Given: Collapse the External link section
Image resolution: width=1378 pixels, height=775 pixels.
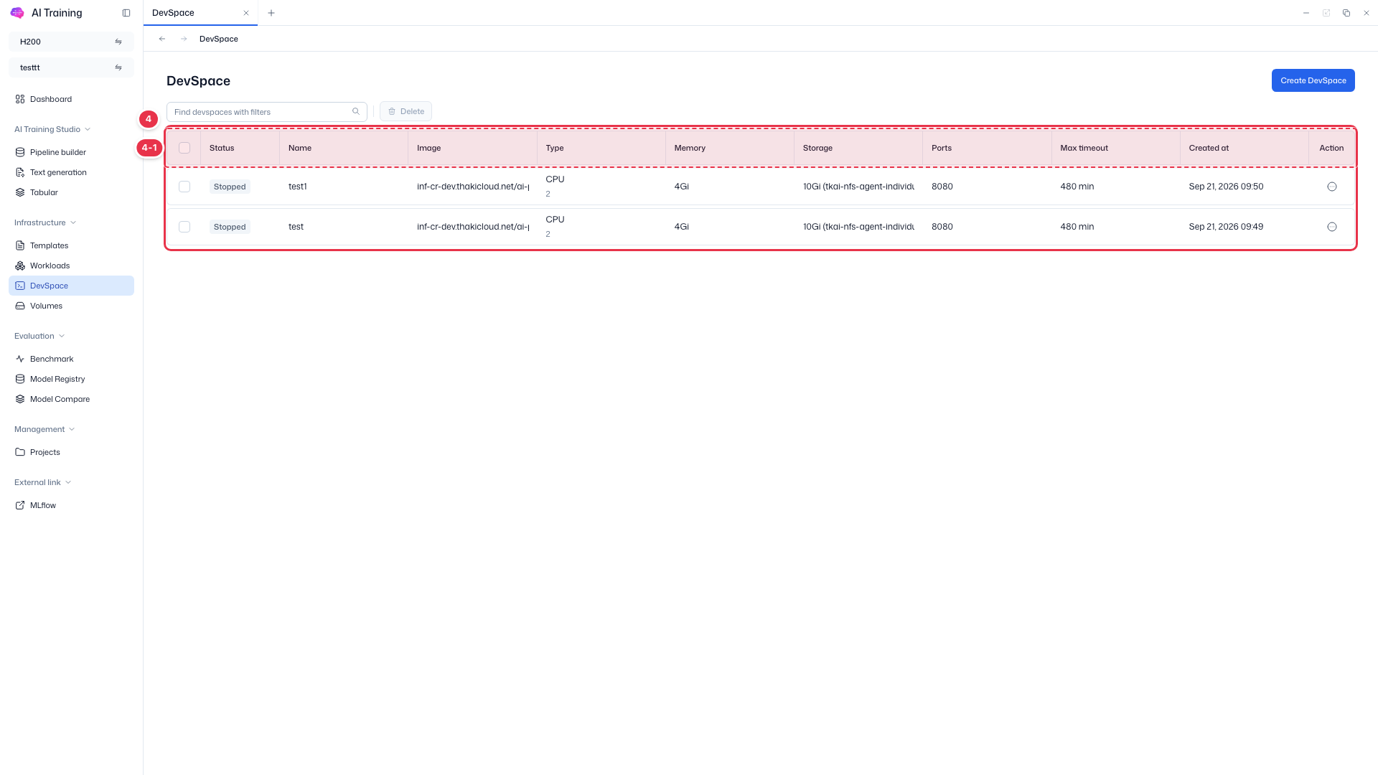Looking at the screenshot, I should pos(42,482).
